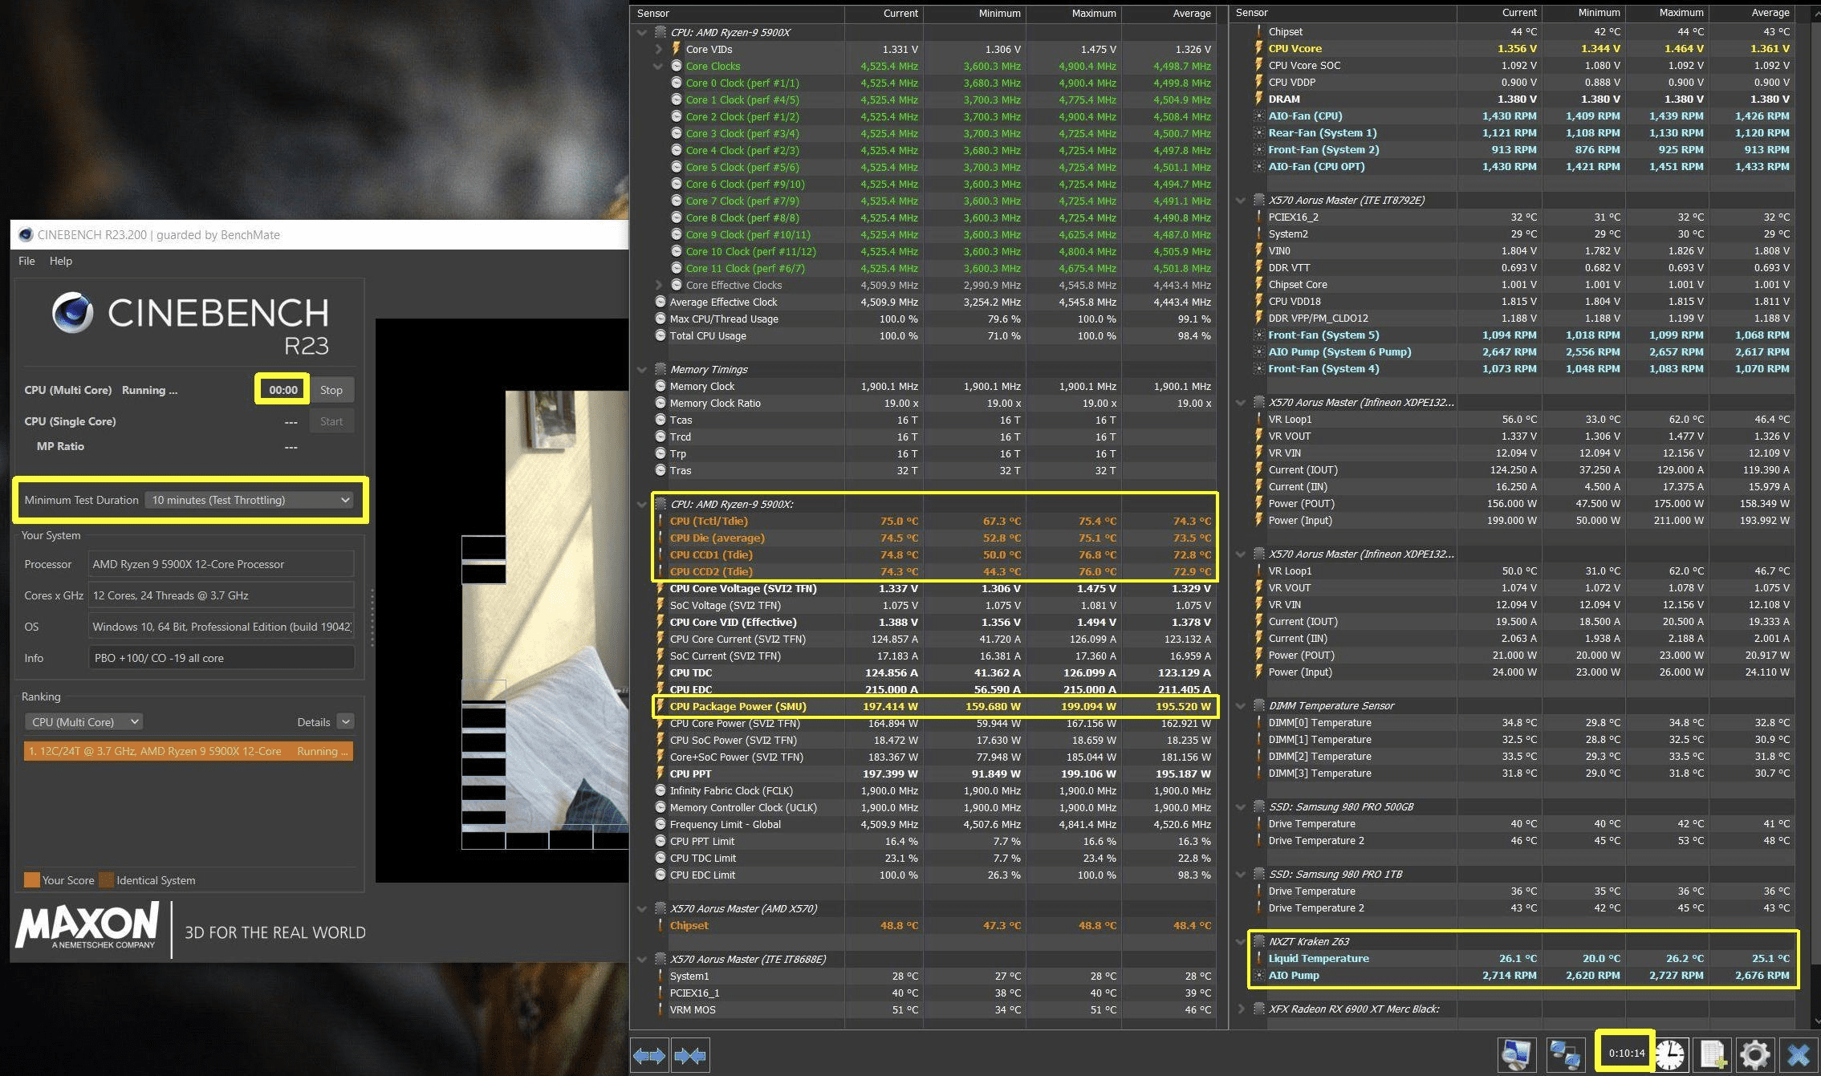1821x1076 pixels.
Task: Click the Info text field
Action: [x=221, y=658]
